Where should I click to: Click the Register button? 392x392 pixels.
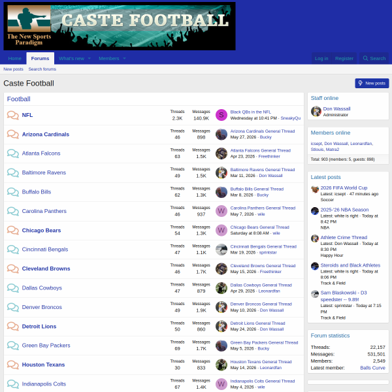click(344, 59)
